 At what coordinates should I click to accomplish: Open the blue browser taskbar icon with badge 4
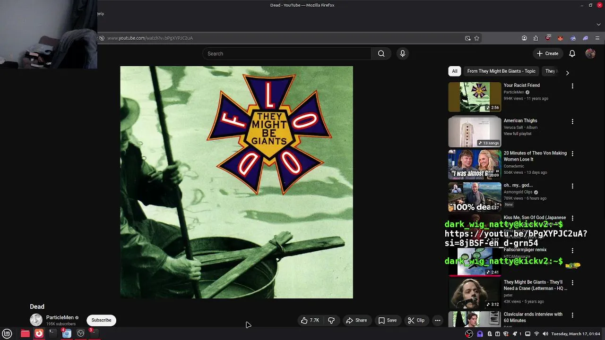(x=66, y=334)
